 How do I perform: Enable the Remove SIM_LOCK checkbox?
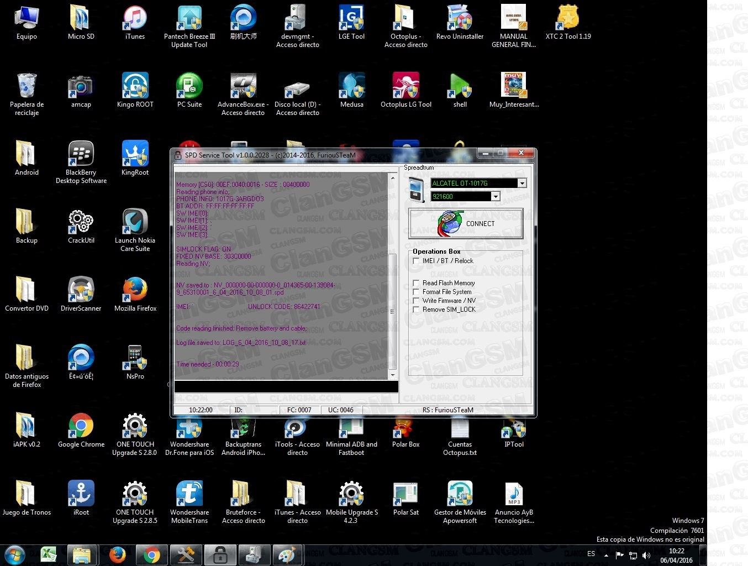coord(417,310)
